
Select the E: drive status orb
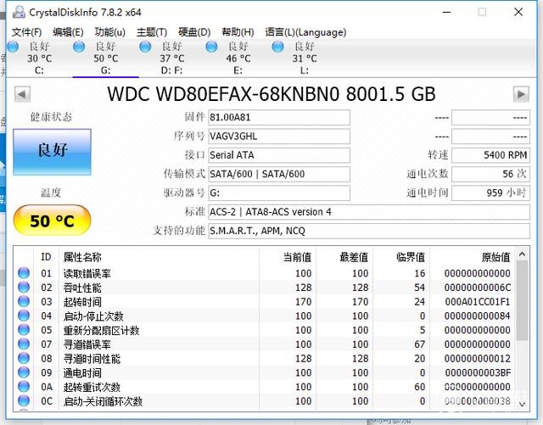tap(211, 47)
